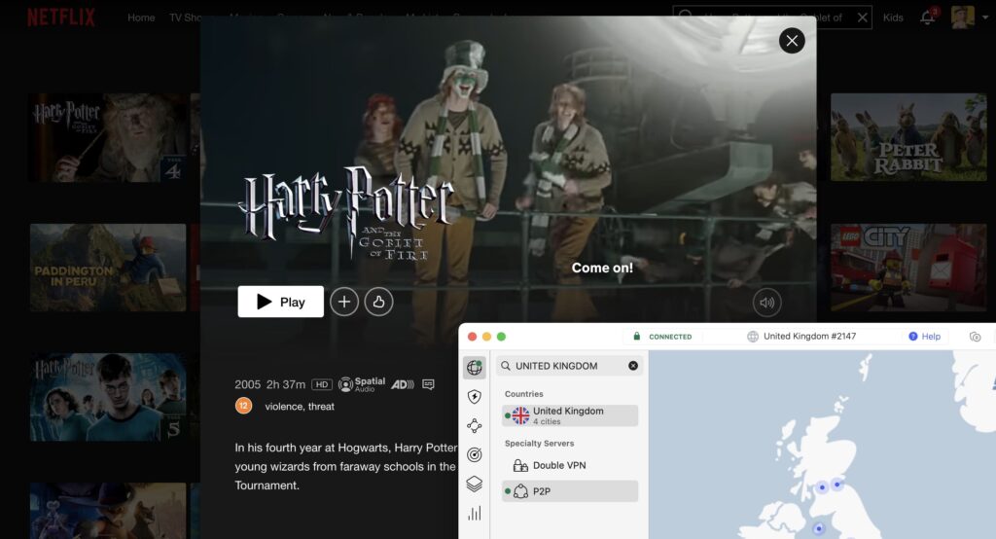Open the Paddington in Peru thumbnail
The width and height of the screenshot is (996, 539).
point(108,268)
